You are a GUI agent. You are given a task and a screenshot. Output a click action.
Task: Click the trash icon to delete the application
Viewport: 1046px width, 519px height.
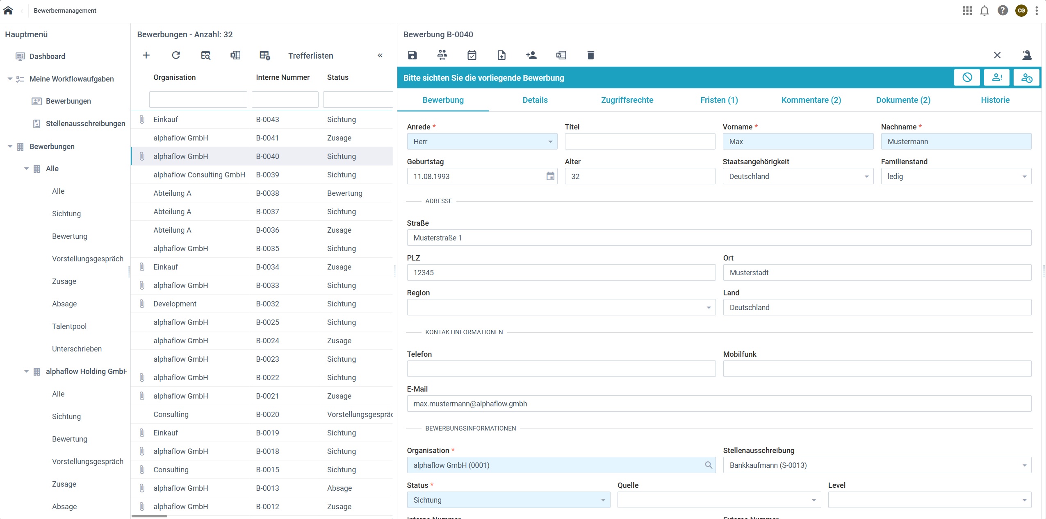(590, 55)
